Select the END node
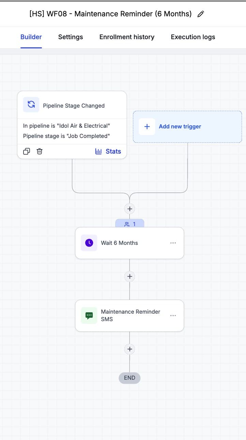The width and height of the screenshot is (246, 440). (x=129, y=378)
